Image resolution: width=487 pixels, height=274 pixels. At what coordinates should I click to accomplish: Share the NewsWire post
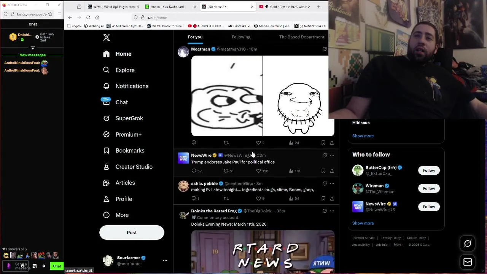pos(332,171)
